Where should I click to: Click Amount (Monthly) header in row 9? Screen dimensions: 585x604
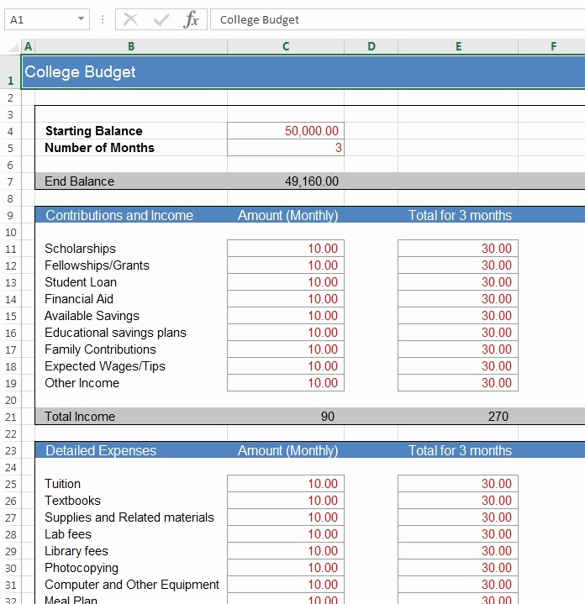[287, 215]
